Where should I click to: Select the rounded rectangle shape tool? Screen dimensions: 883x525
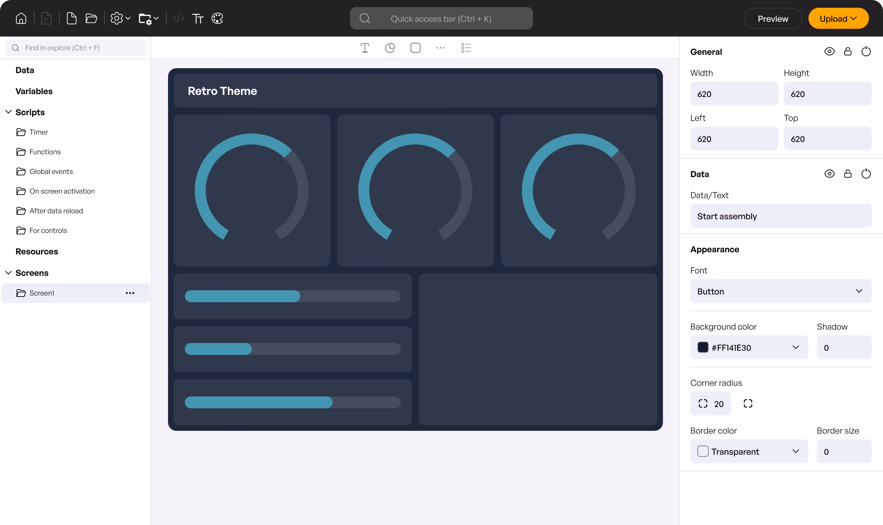[x=415, y=48]
